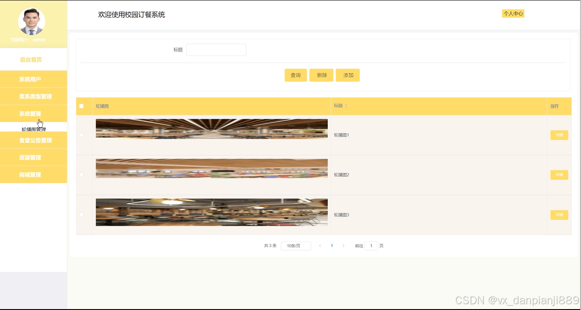Open 详情 for 轮播图2
This screenshot has width=581, height=310.
coord(559,175)
